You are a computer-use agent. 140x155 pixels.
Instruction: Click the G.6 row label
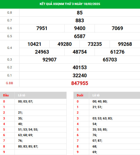point(9,28)
